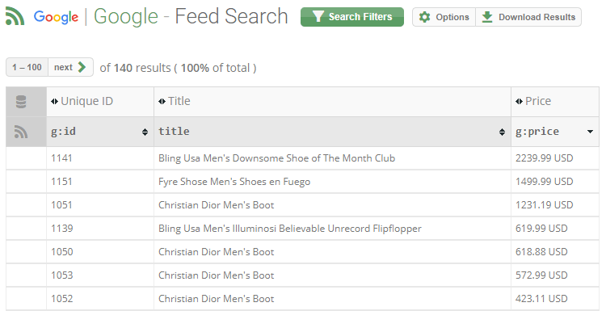Click the database stack icon in header

[x=21, y=102]
